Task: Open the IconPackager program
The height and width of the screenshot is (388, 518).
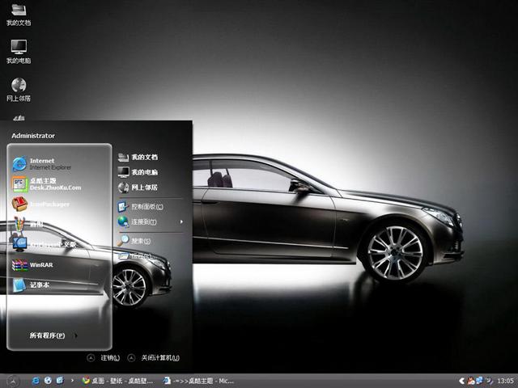Action: click(x=49, y=204)
